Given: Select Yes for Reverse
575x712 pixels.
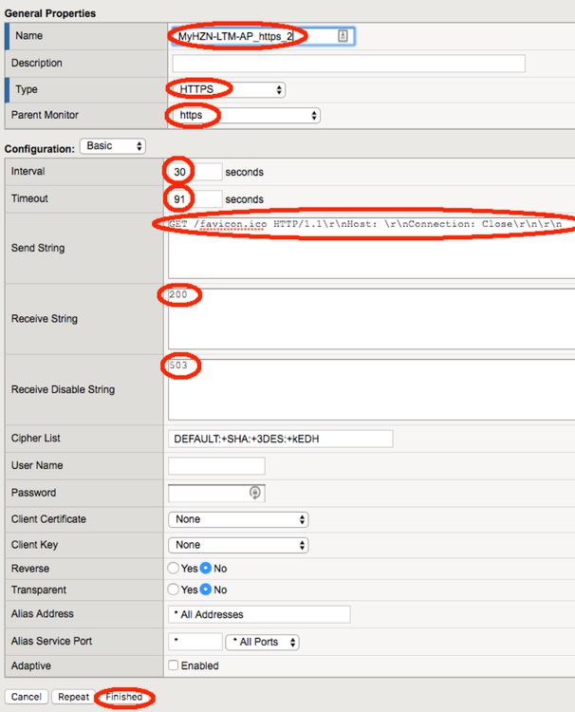Looking at the screenshot, I should click(174, 568).
